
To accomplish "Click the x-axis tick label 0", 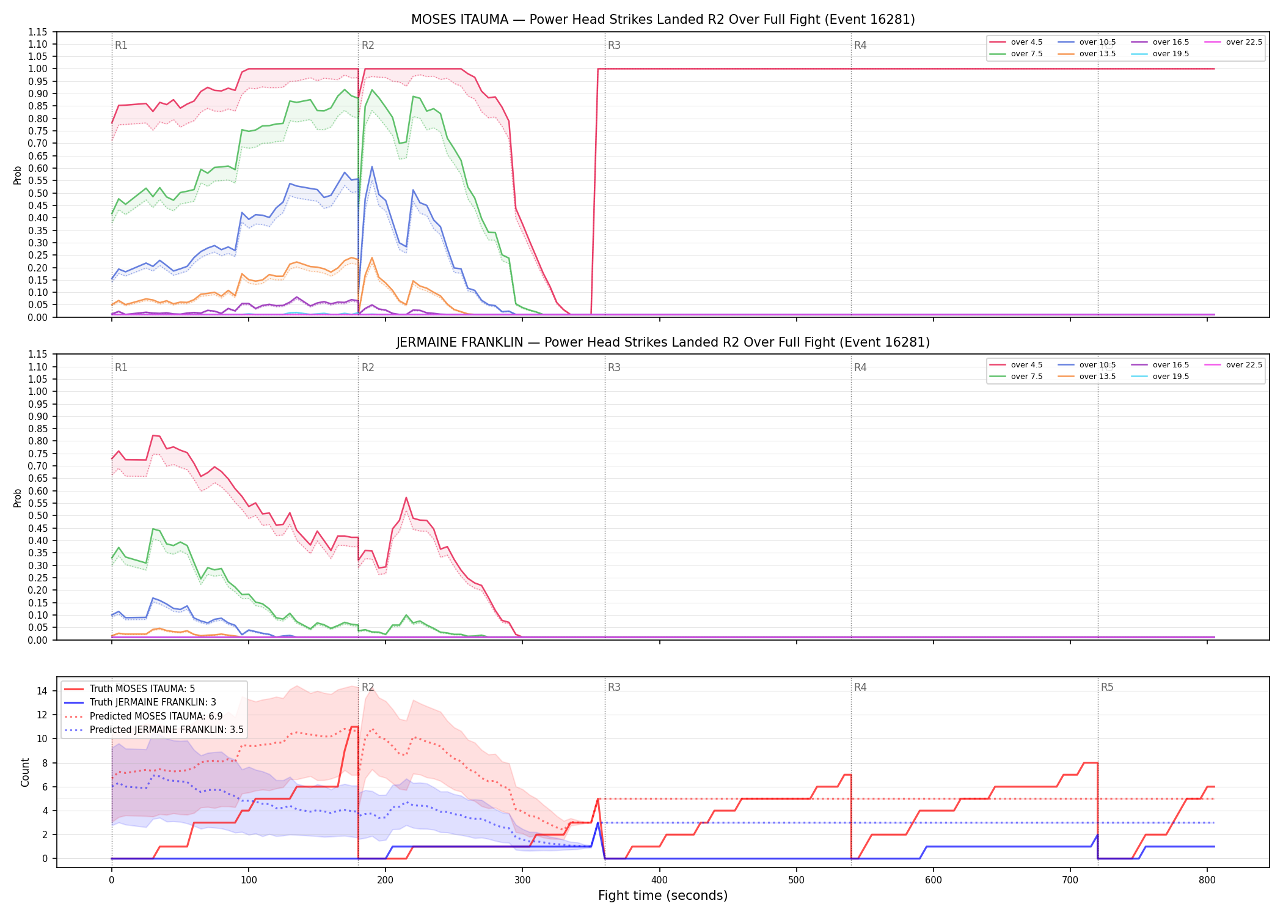I will 111,880.
